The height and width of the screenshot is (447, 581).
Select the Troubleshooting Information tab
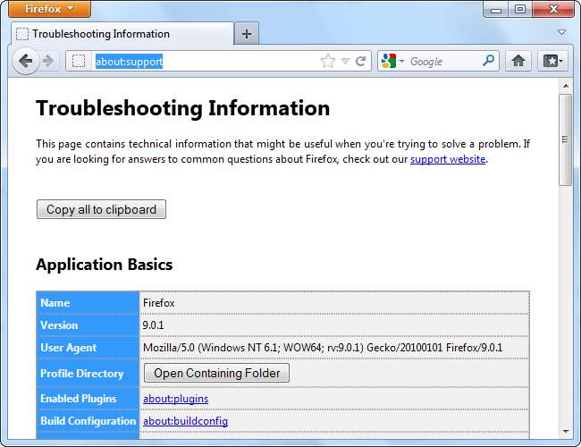coord(121,34)
